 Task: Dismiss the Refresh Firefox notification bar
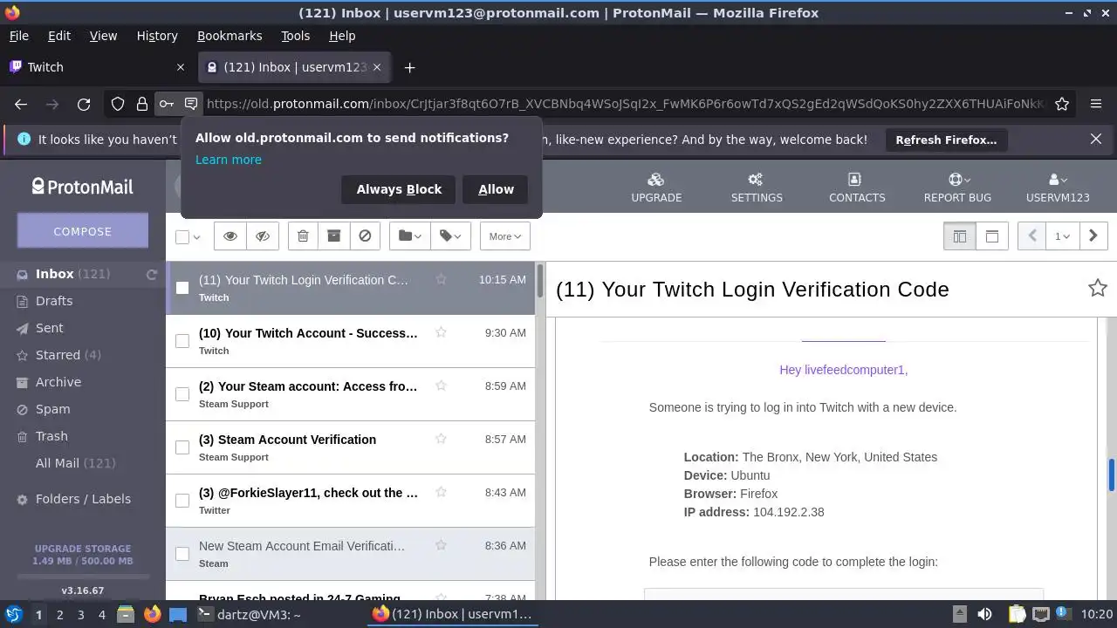coord(1096,139)
